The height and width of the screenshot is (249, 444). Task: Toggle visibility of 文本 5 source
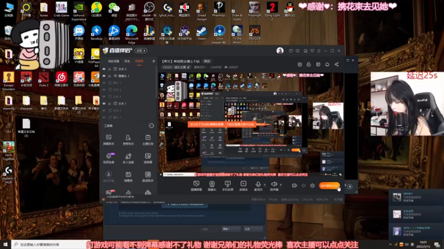coord(104,69)
